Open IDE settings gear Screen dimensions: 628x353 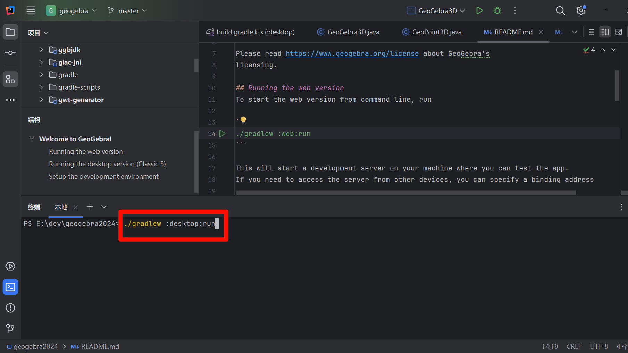click(581, 11)
